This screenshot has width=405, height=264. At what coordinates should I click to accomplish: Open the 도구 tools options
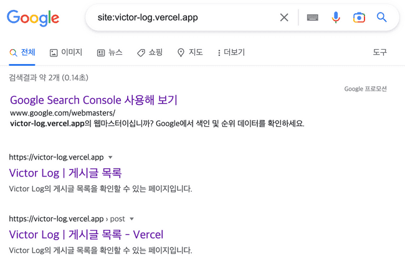[379, 53]
